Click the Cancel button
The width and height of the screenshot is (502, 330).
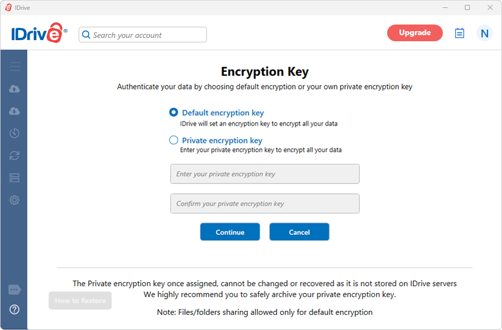(x=299, y=232)
